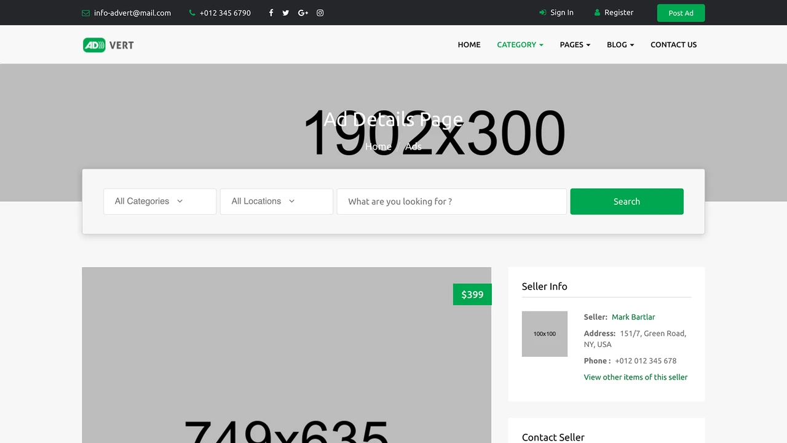The height and width of the screenshot is (443, 787).
Task: Click the Seller Info heading
Action: [x=545, y=286]
